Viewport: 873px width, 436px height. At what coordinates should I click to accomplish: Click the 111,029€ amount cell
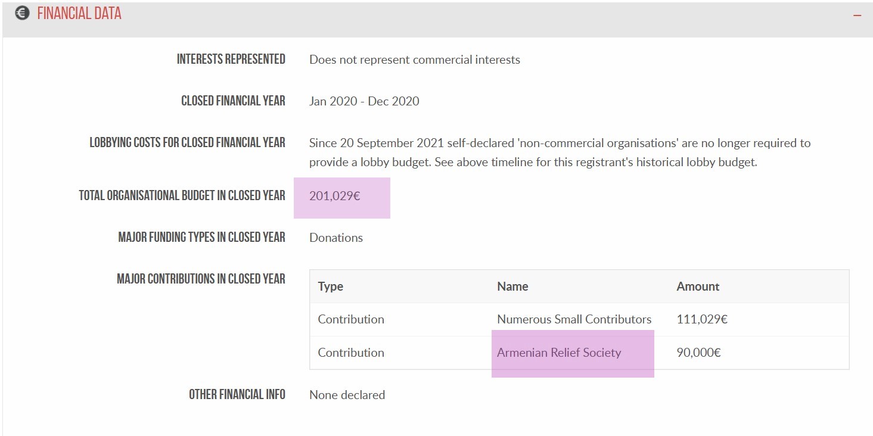point(702,319)
